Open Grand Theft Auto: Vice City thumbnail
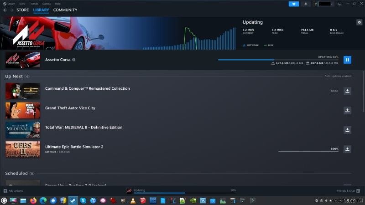This screenshot has width=365, height=205. (x=23, y=110)
